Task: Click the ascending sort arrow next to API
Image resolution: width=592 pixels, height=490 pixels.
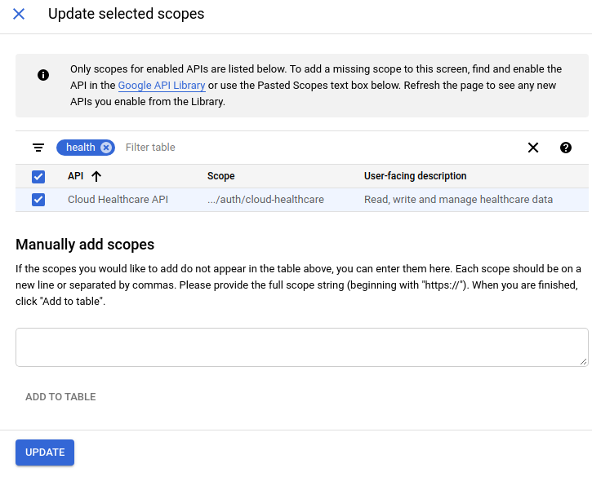Action: [96, 176]
